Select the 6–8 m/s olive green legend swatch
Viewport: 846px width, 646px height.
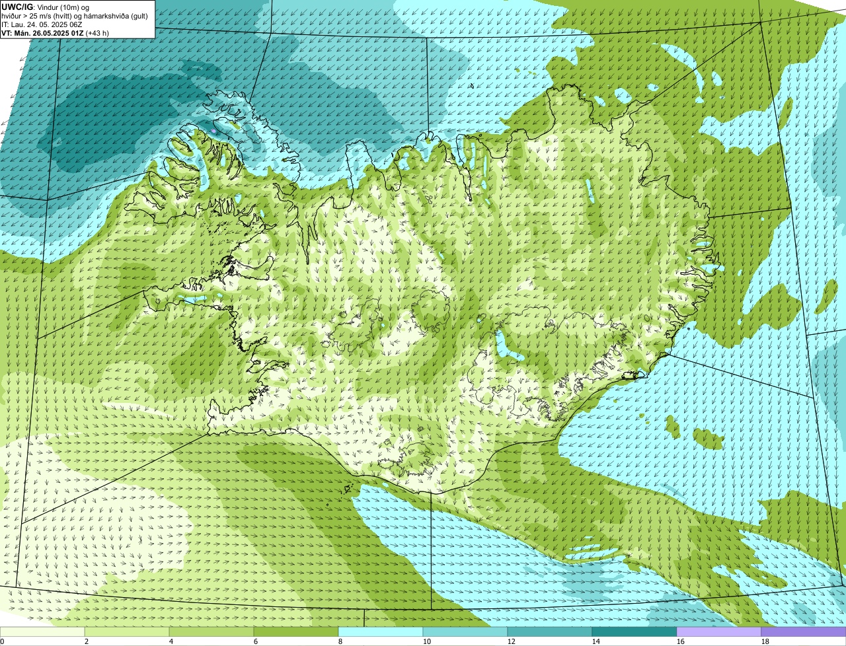[296, 631]
